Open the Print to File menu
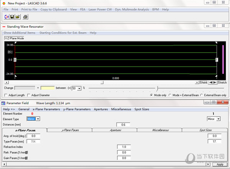The image size is (230, 169). pyautogui.click(x=29, y=9)
